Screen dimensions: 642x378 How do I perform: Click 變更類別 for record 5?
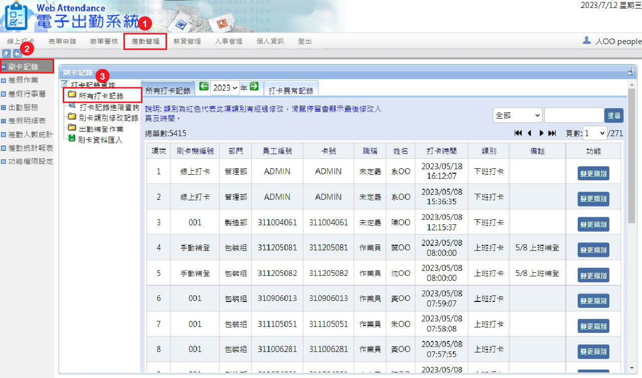pyautogui.click(x=593, y=275)
